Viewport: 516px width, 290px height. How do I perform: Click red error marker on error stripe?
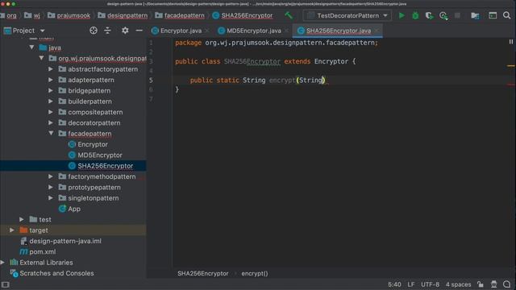(510, 85)
